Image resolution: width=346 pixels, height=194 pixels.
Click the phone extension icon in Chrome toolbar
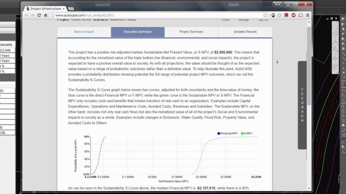tap(273, 15)
